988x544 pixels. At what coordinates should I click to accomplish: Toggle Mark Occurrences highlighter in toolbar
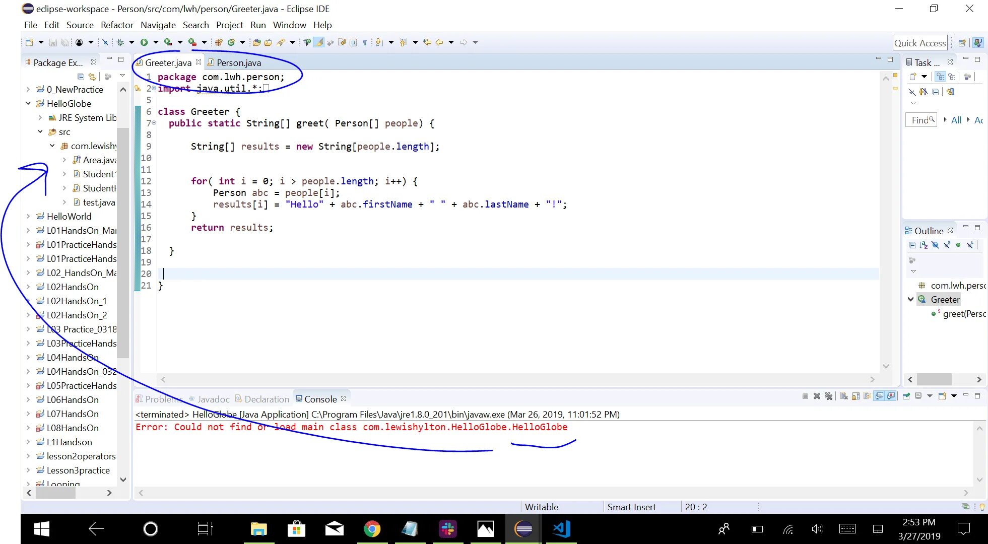click(319, 42)
